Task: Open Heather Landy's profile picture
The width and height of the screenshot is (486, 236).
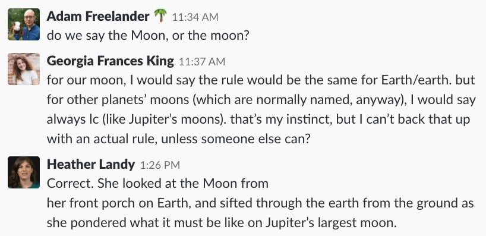Action: 24,172
